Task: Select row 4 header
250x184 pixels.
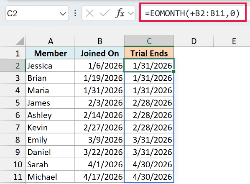Action: point(13,90)
